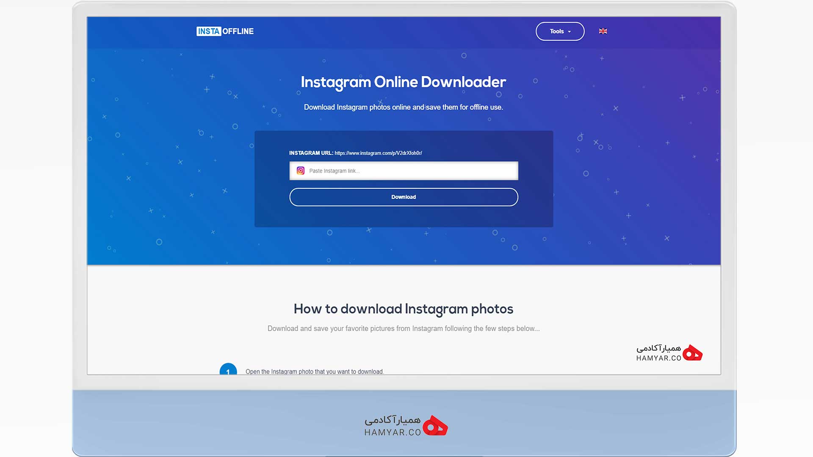Click the Instagram icon in URL field

tap(300, 171)
